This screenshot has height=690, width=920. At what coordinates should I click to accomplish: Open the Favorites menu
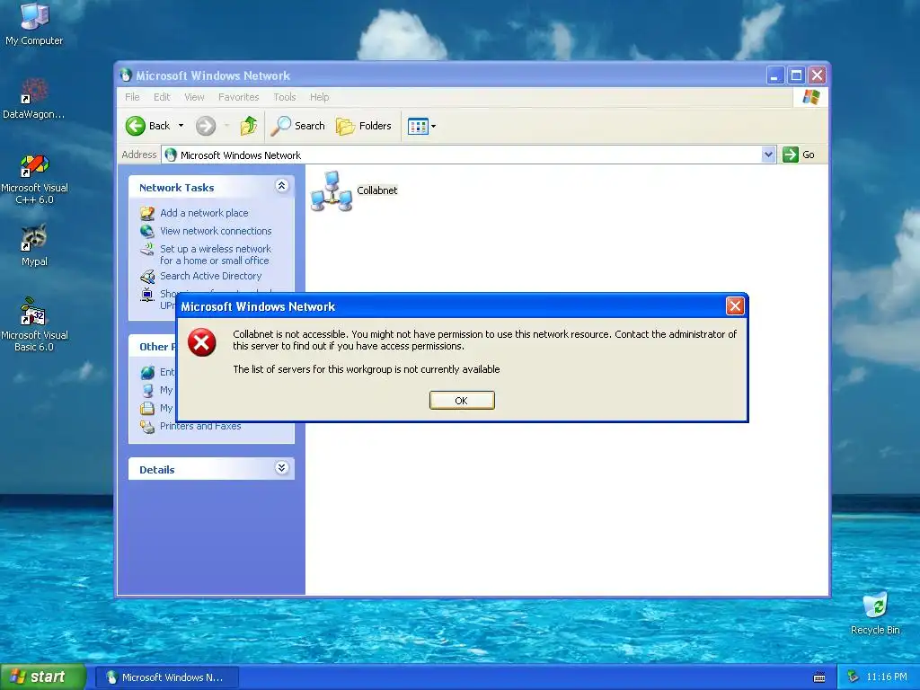click(x=238, y=97)
